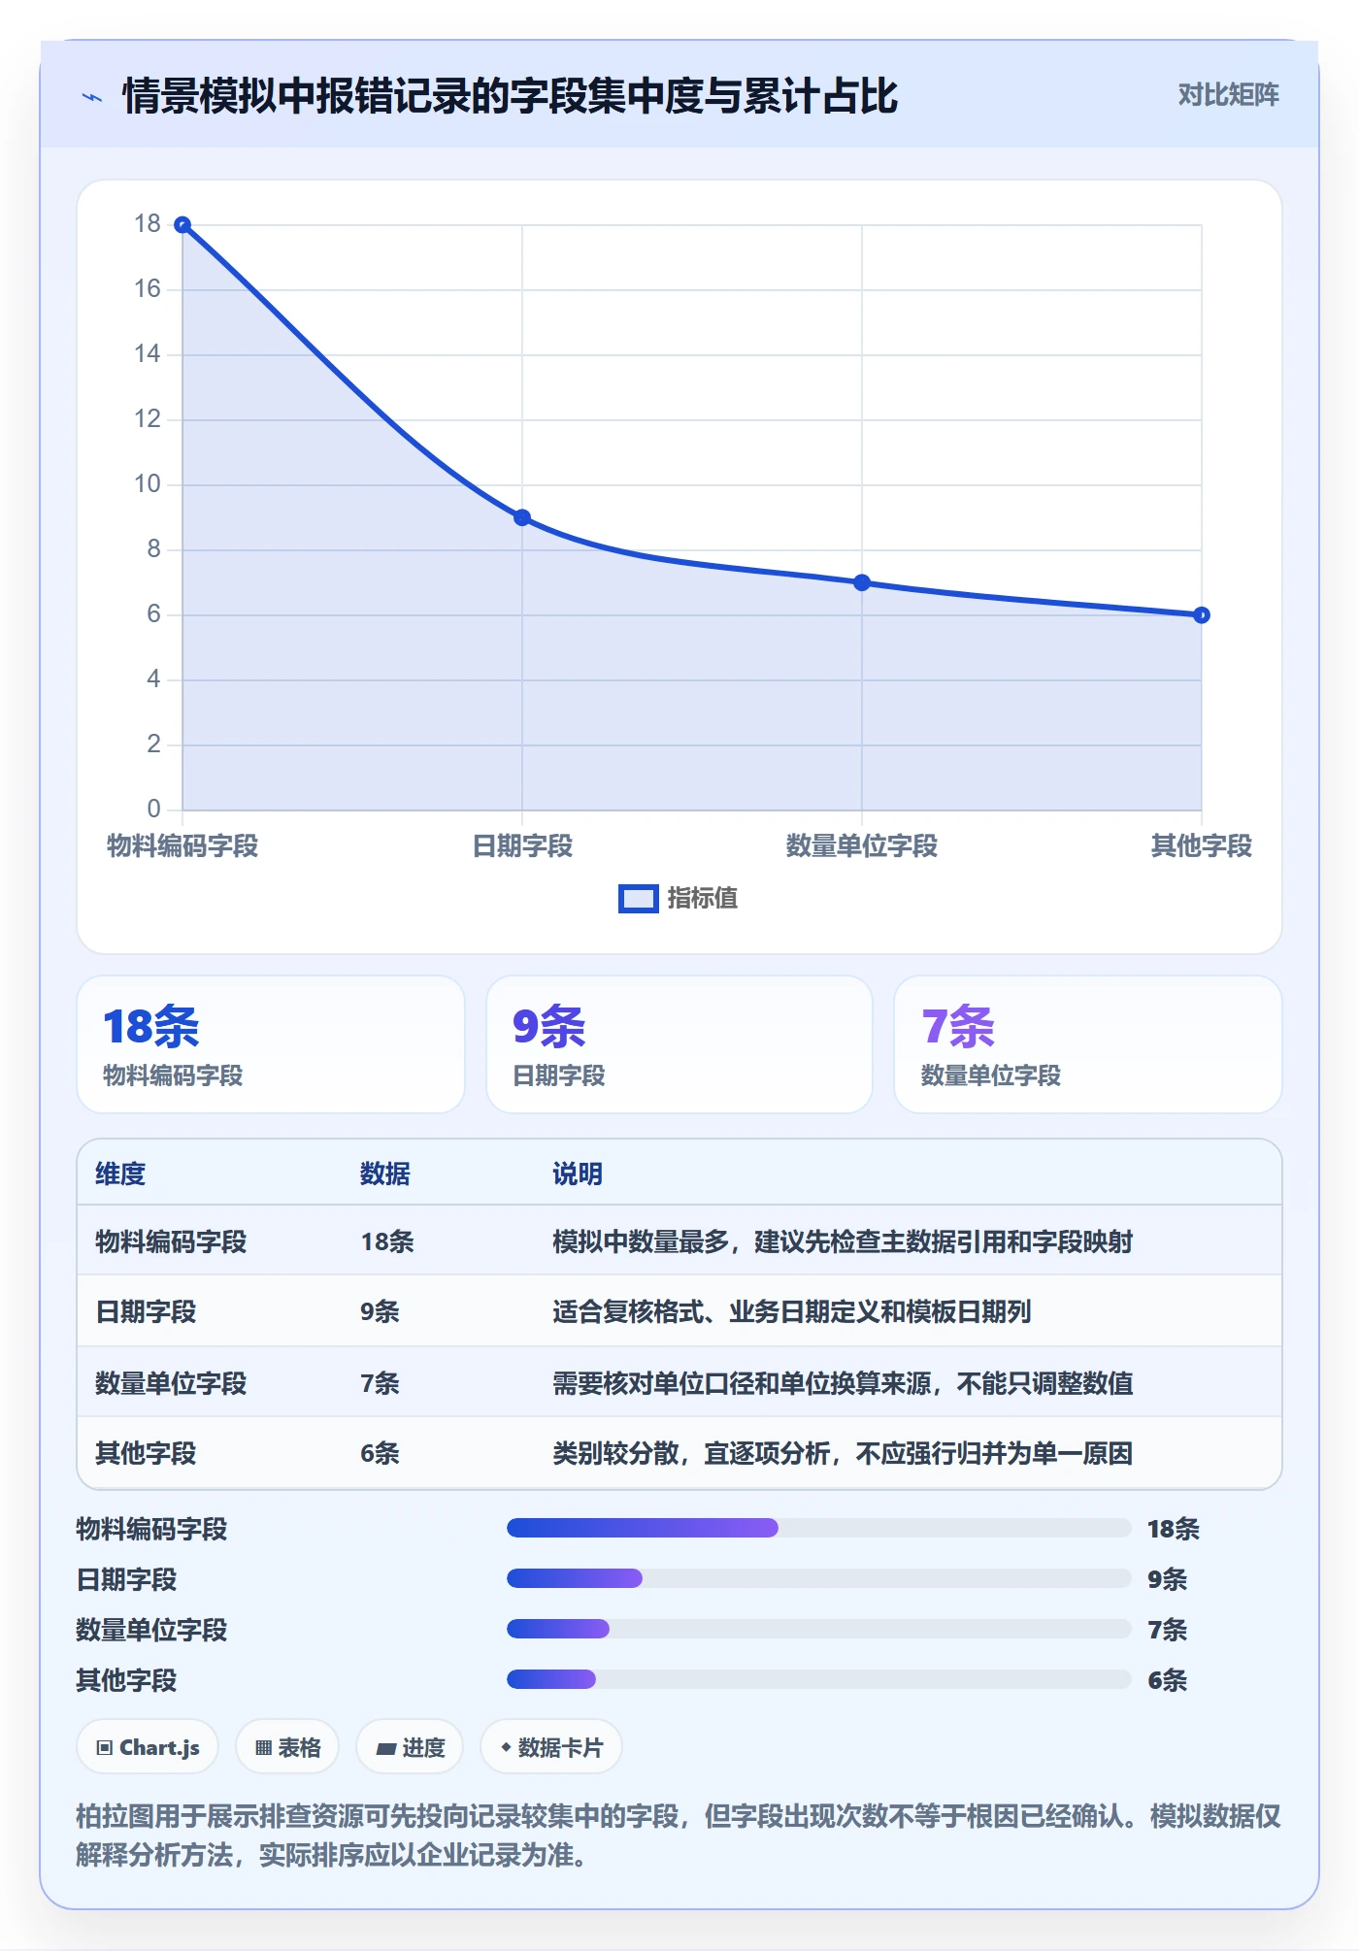
Task: Click the 其他字段 progress bar
Action: tap(818, 1679)
